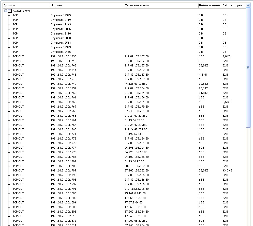
Task: Select destination 74.125.43.113:80
Action: coord(136,84)
